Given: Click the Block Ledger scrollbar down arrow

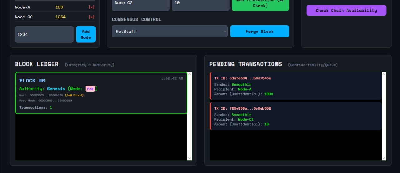Looking at the screenshot, I should click(190, 158).
